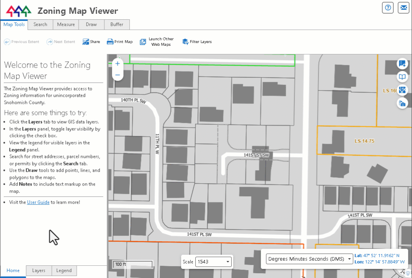This screenshot has height=278, width=412.
Task: Click the 141ST ST SW street label
Action: (257, 155)
